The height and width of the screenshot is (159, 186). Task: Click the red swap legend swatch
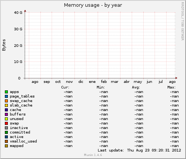6,123
